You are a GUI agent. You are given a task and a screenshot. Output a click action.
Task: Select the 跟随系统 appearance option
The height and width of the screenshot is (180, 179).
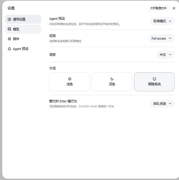point(154,82)
